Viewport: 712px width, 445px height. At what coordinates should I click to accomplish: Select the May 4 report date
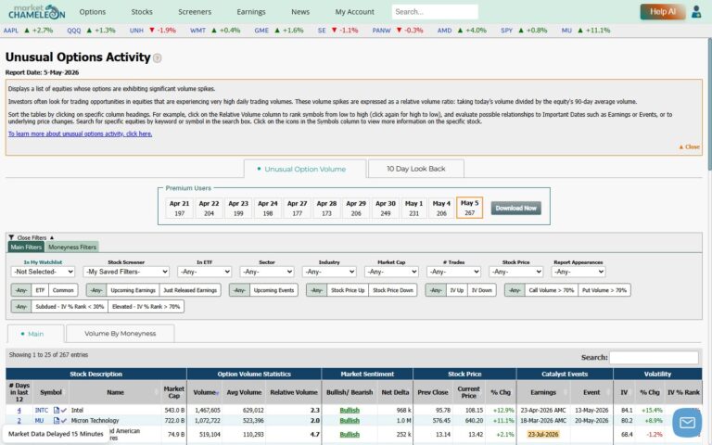click(441, 208)
